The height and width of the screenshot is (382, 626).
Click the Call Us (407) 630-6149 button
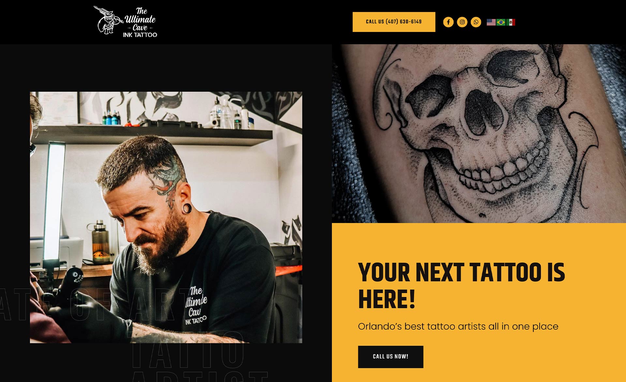pyautogui.click(x=394, y=22)
